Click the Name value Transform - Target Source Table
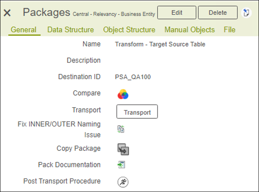 click(160, 44)
